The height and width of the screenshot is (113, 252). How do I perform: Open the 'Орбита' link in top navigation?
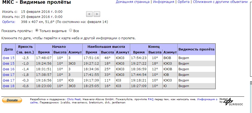point(183,2)
